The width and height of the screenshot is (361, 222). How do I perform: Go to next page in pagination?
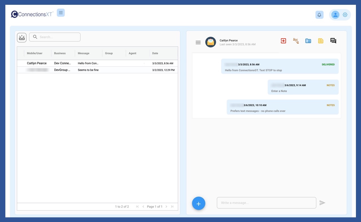[x=166, y=207]
